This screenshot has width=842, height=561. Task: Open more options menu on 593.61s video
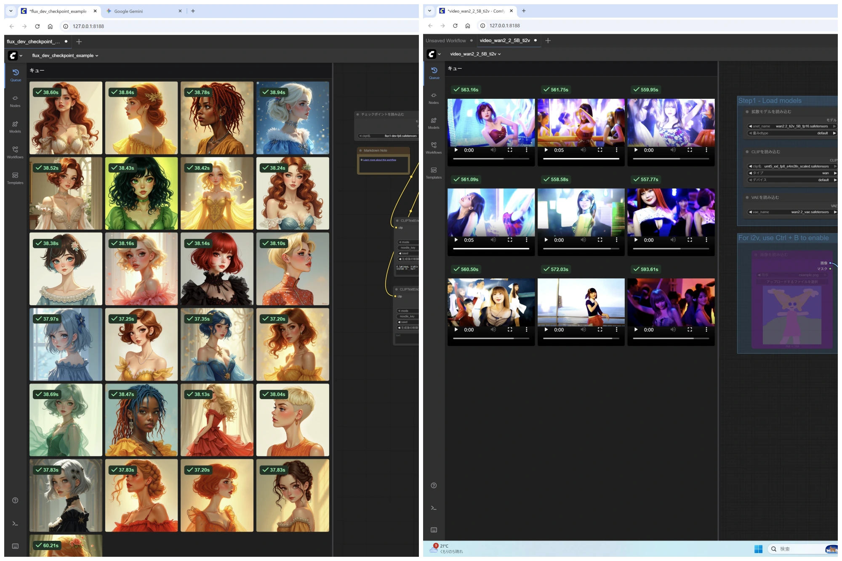click(x=706, y=330)
